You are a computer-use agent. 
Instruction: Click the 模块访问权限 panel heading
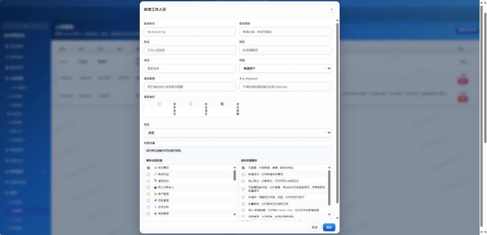click(x=154, y=161)
